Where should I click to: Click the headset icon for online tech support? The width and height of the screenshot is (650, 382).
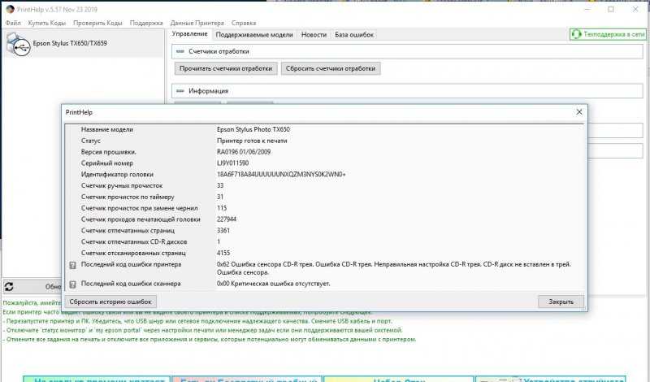coord(576,35)
